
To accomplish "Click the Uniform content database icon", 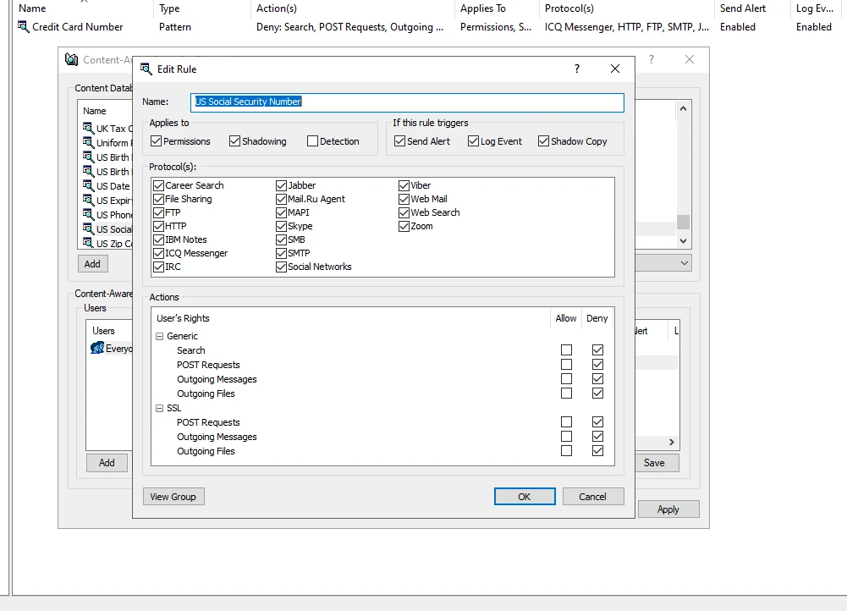I will coord(88,143).
